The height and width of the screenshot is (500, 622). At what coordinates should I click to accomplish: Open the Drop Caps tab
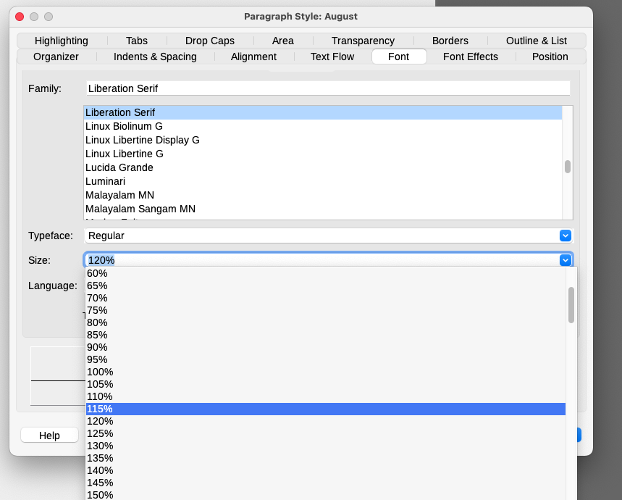pos(209,41)
